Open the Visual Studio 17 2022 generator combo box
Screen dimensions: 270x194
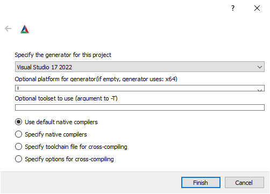click(140, 67)
